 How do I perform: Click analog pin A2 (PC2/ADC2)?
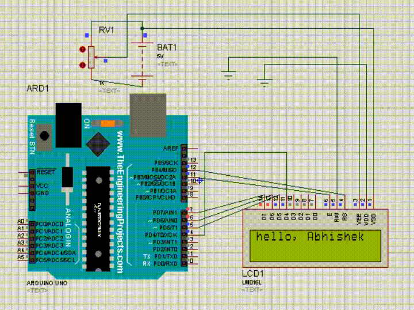coord(32,239)
